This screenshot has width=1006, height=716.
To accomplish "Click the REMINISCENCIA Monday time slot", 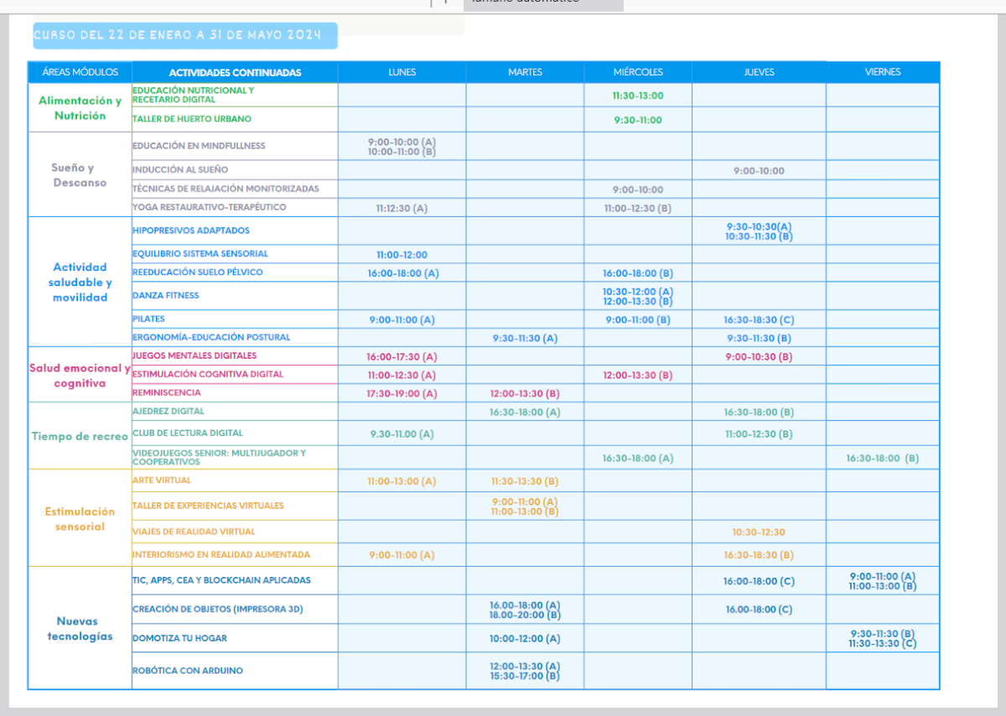I will click(x=402, y=393).
